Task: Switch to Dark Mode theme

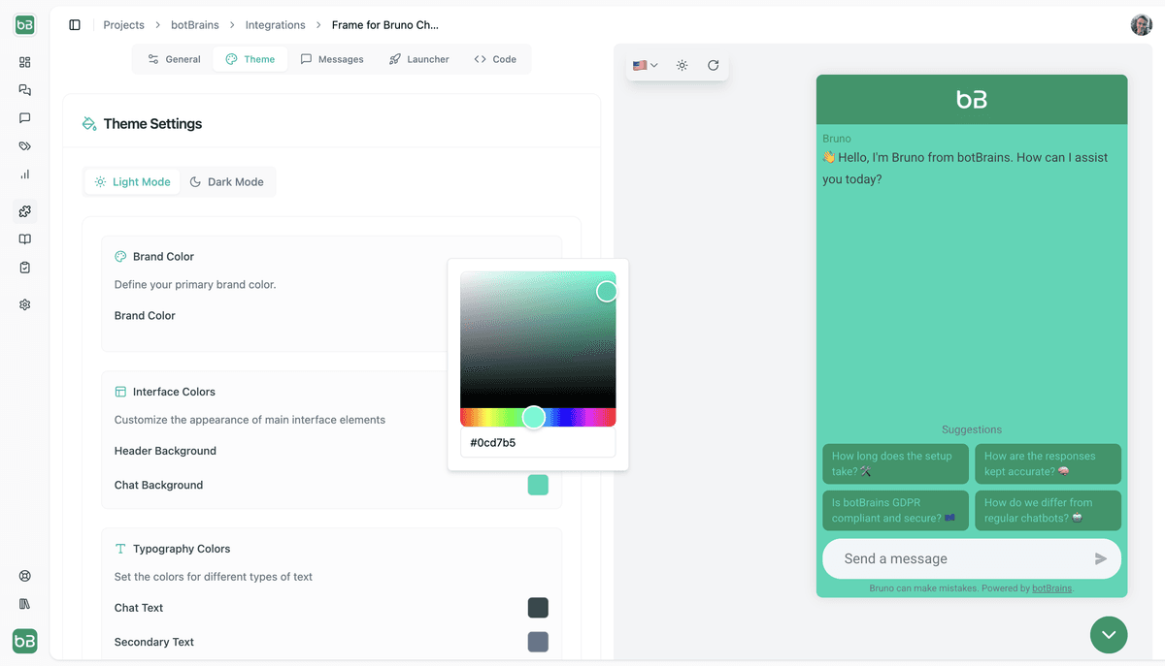Action: pos(226,182)
